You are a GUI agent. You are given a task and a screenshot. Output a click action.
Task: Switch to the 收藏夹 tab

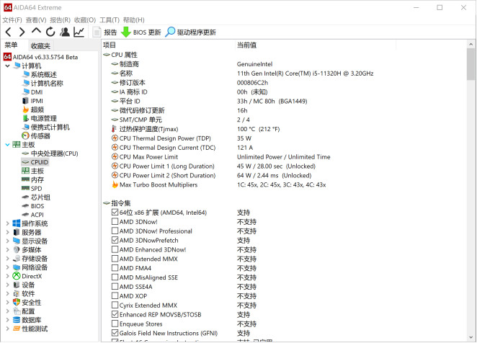[40, 45]
